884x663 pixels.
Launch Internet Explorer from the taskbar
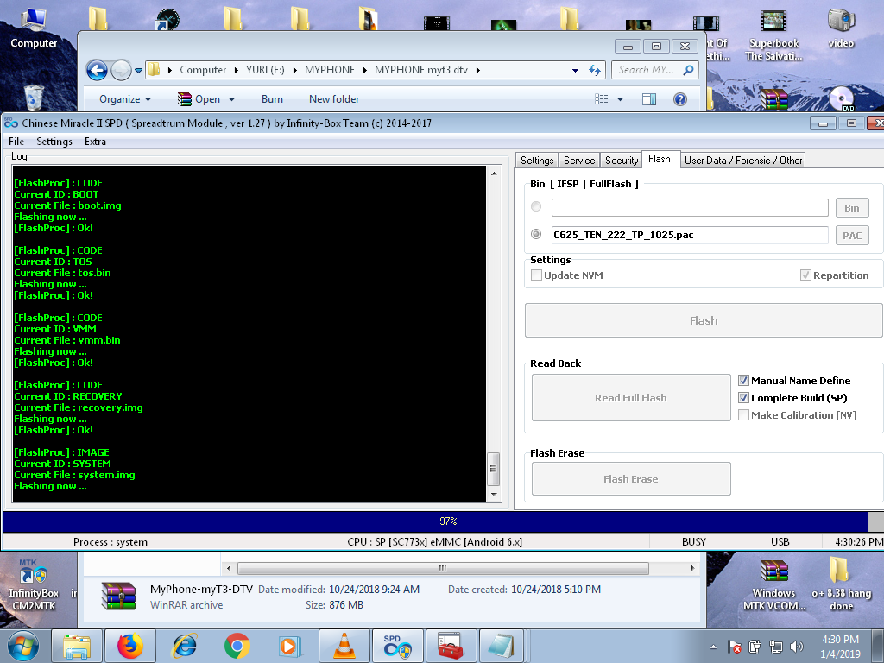tap(184, 646)
